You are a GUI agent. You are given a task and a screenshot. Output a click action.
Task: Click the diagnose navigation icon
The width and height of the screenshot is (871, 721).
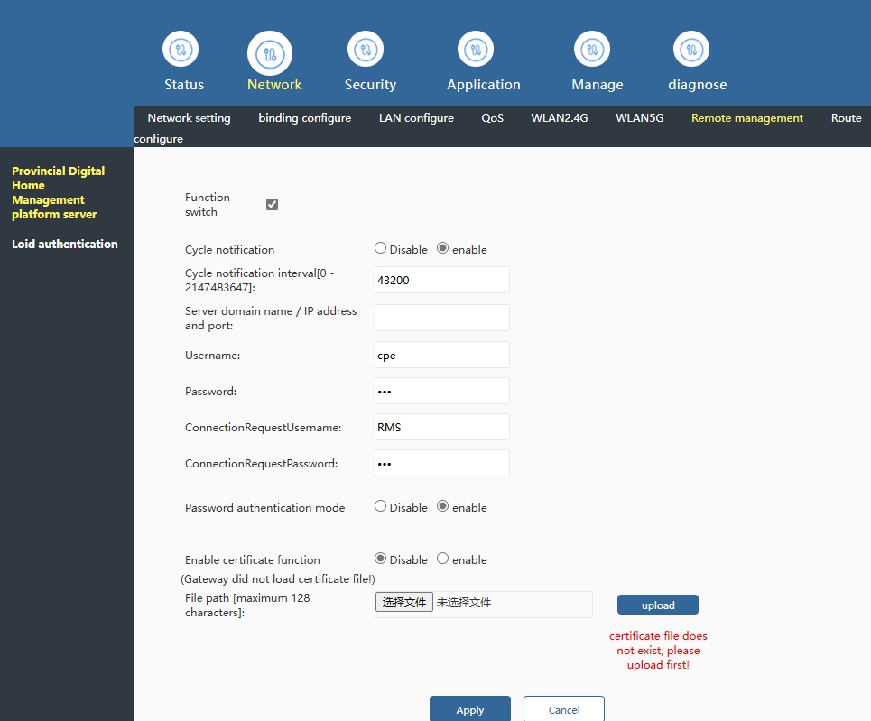click(x=691, y=49)
